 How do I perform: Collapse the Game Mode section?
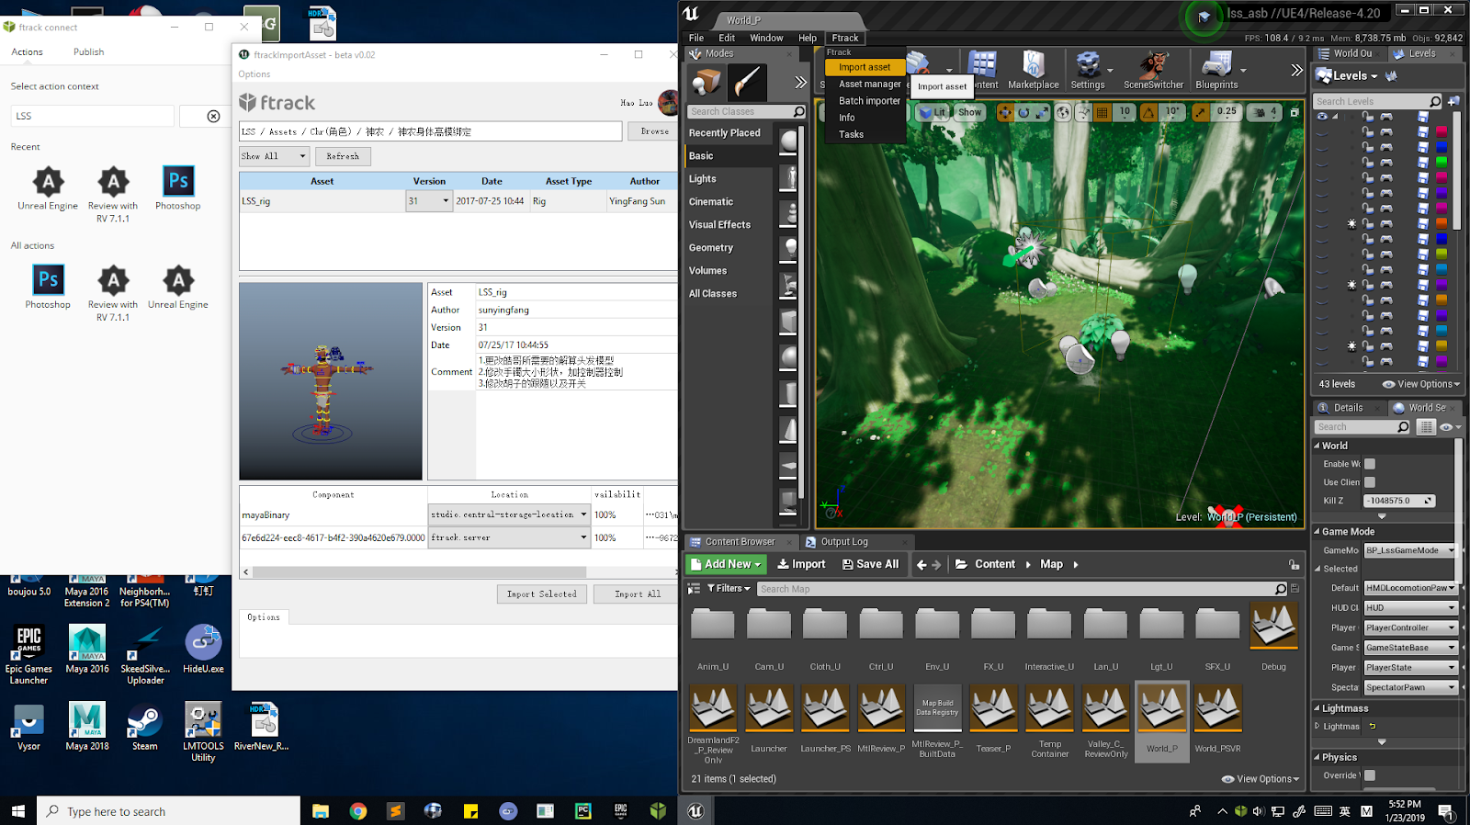pos(1317,532)
